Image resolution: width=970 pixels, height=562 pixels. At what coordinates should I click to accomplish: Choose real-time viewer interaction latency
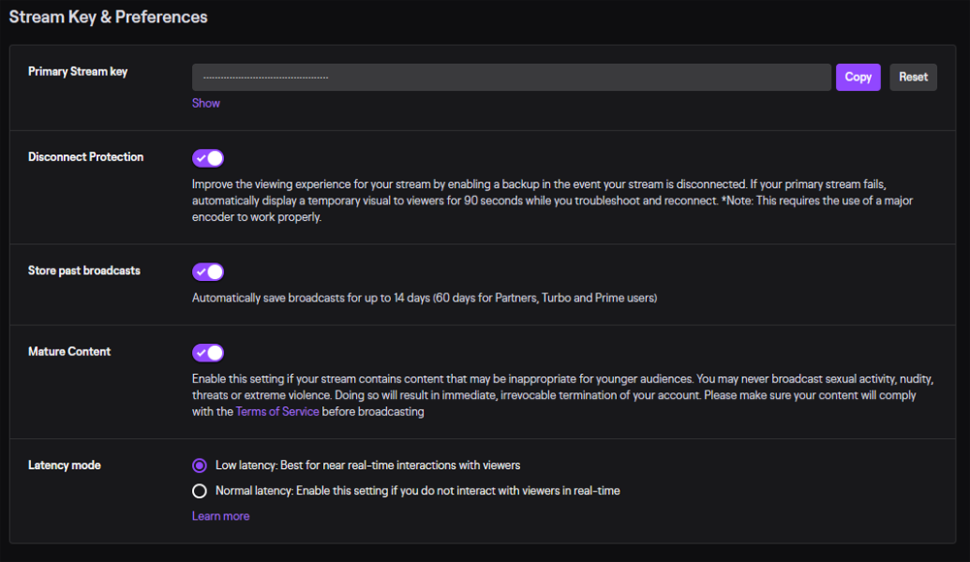(199, 465)
